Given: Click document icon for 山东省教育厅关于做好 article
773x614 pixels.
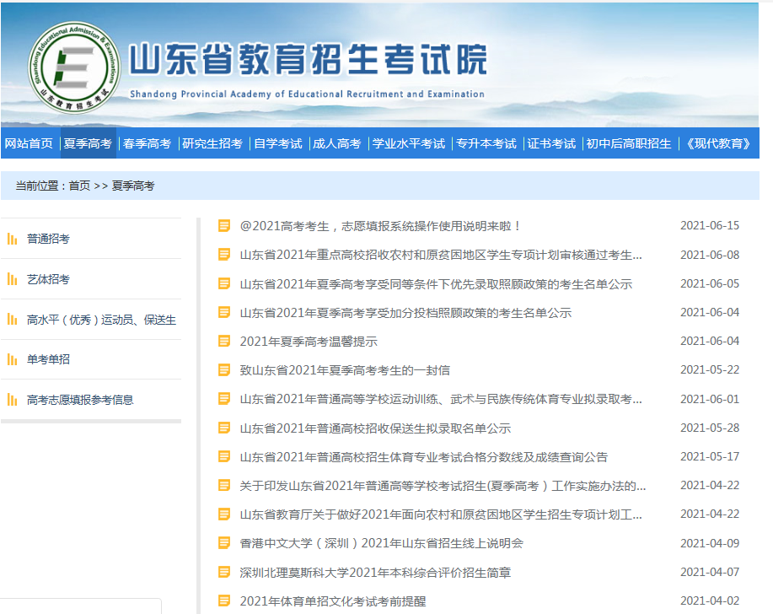Looking at the screenshot, I should [x=224, y=514].
